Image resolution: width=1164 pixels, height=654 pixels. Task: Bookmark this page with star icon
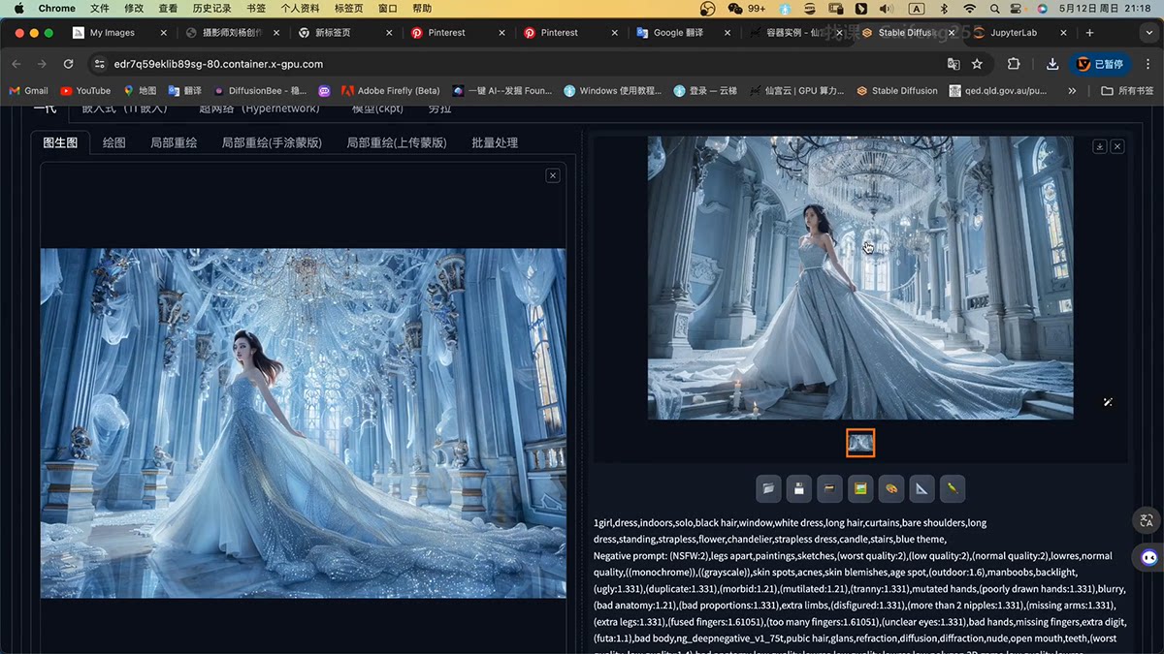coord(977,64)
